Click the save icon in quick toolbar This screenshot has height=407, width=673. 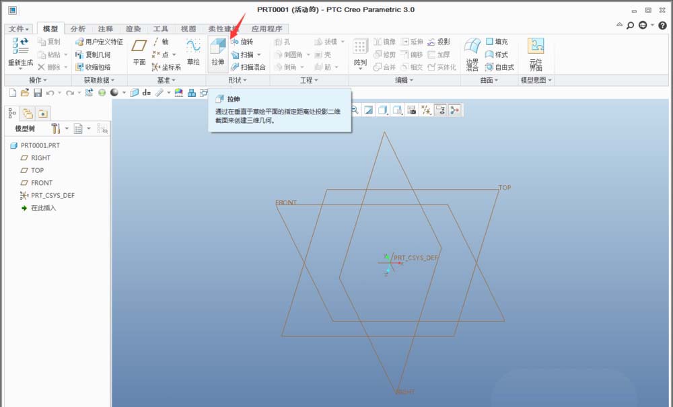[38, 93]
